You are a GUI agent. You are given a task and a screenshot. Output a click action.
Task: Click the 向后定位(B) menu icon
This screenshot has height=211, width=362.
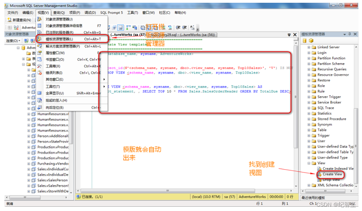[x=40, y=107]
